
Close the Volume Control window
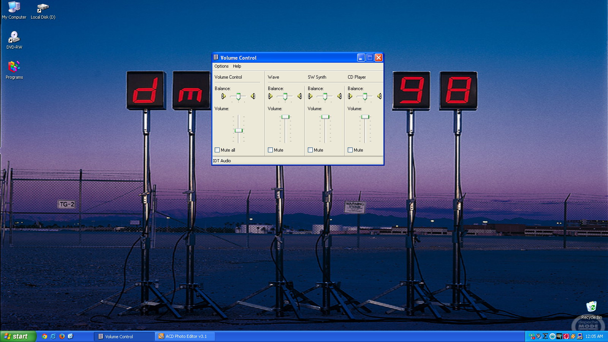pos(378,57)
